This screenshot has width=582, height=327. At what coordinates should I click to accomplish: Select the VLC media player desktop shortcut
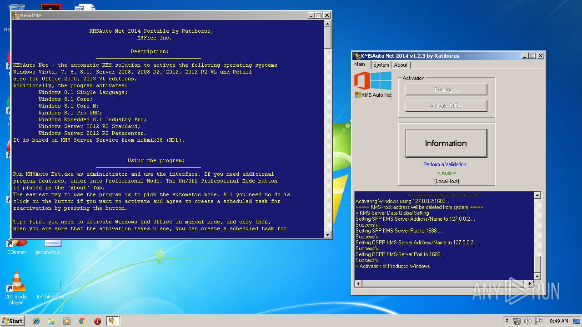click(16, 288)
